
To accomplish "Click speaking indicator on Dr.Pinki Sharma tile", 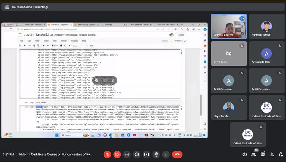I will [242, 19].
